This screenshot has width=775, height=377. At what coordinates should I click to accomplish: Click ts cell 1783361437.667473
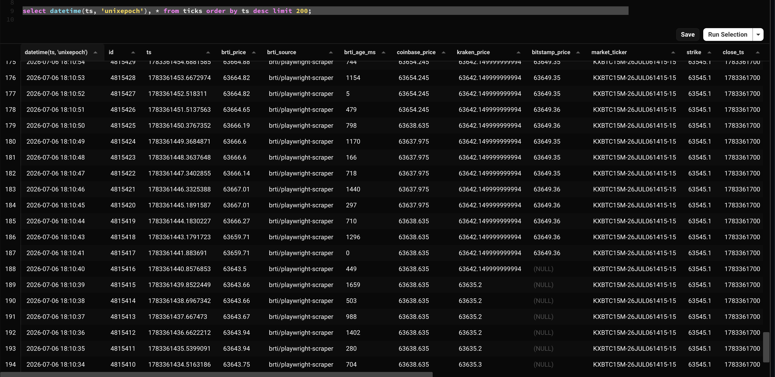(178, 317)
